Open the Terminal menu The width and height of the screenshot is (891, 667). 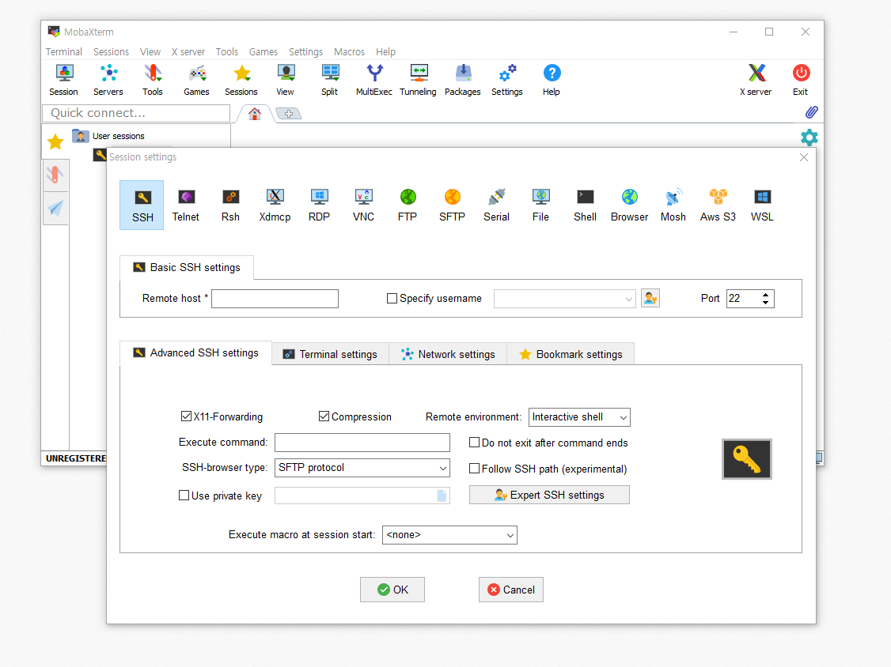coord(63,51)
